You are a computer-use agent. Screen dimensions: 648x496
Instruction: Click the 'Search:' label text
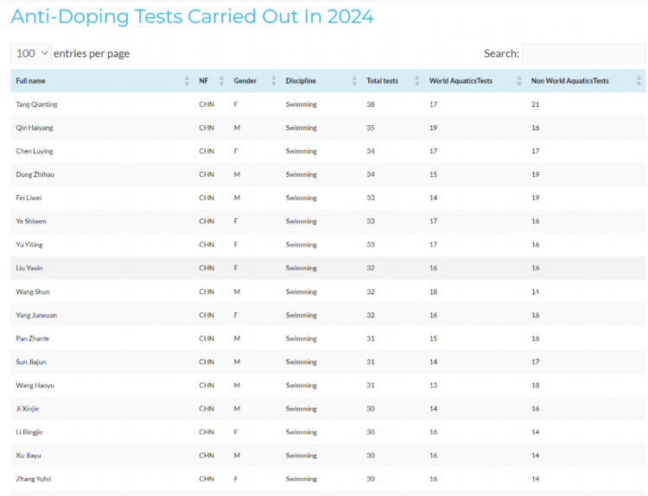click(501, 53)
